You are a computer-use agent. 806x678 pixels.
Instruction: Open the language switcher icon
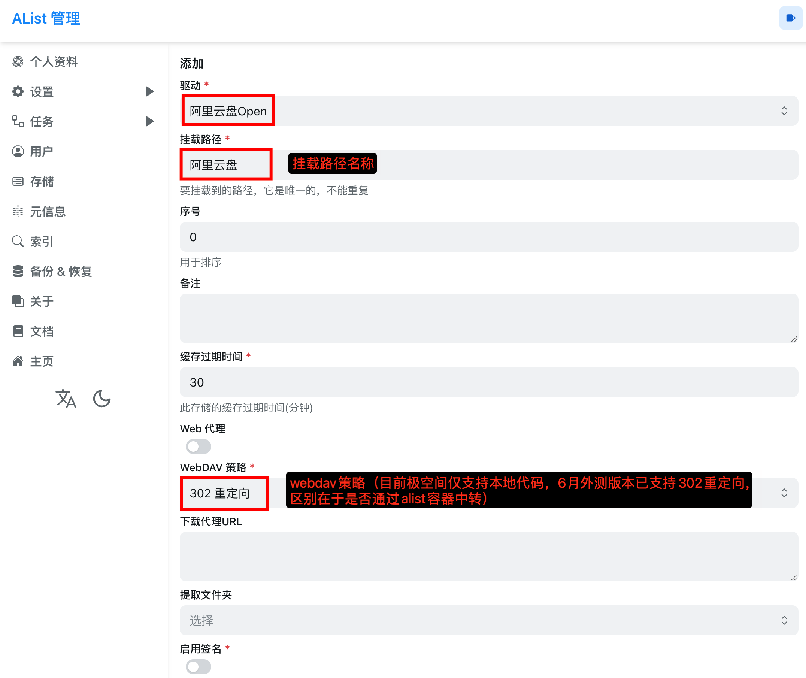[x=66, y=399]
